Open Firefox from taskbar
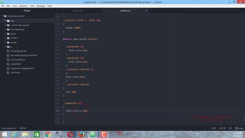 tap(81, 135)
